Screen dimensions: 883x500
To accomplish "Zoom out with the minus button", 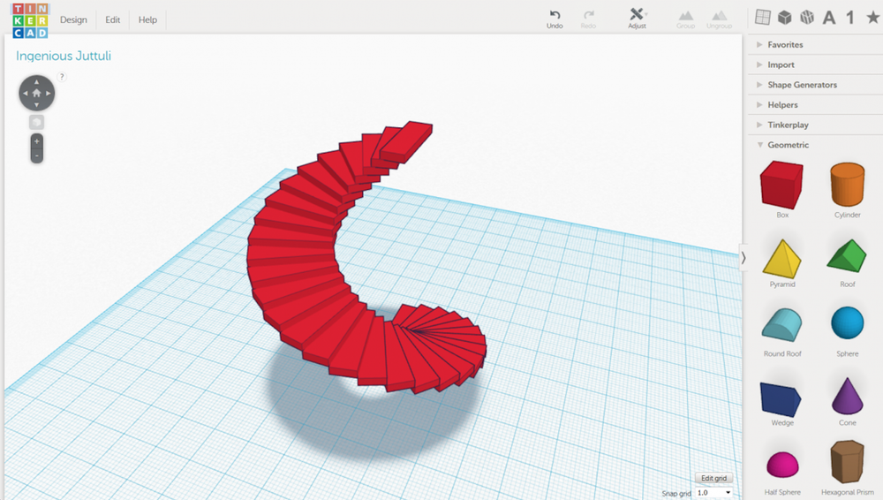I will point(36,156).
